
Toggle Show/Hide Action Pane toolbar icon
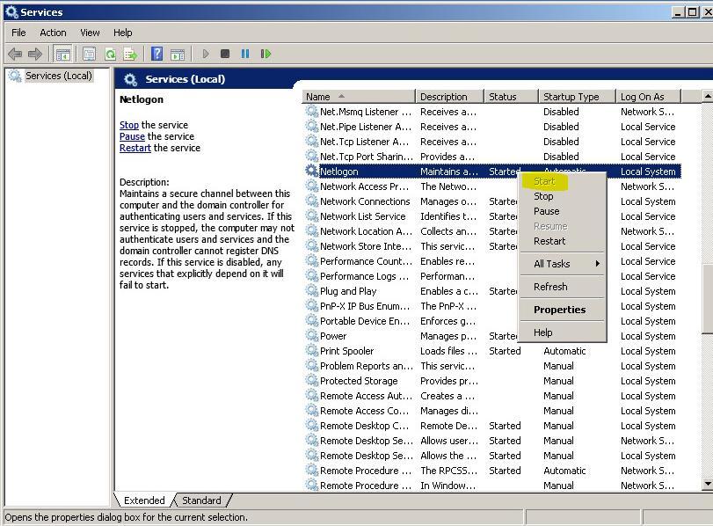(x=178, y=55)
